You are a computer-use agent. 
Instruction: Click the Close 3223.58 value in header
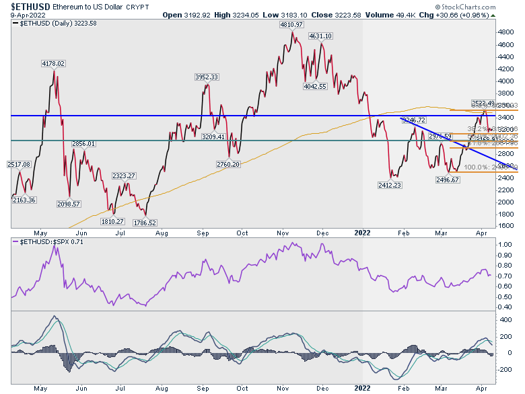(x=336, y=15)
